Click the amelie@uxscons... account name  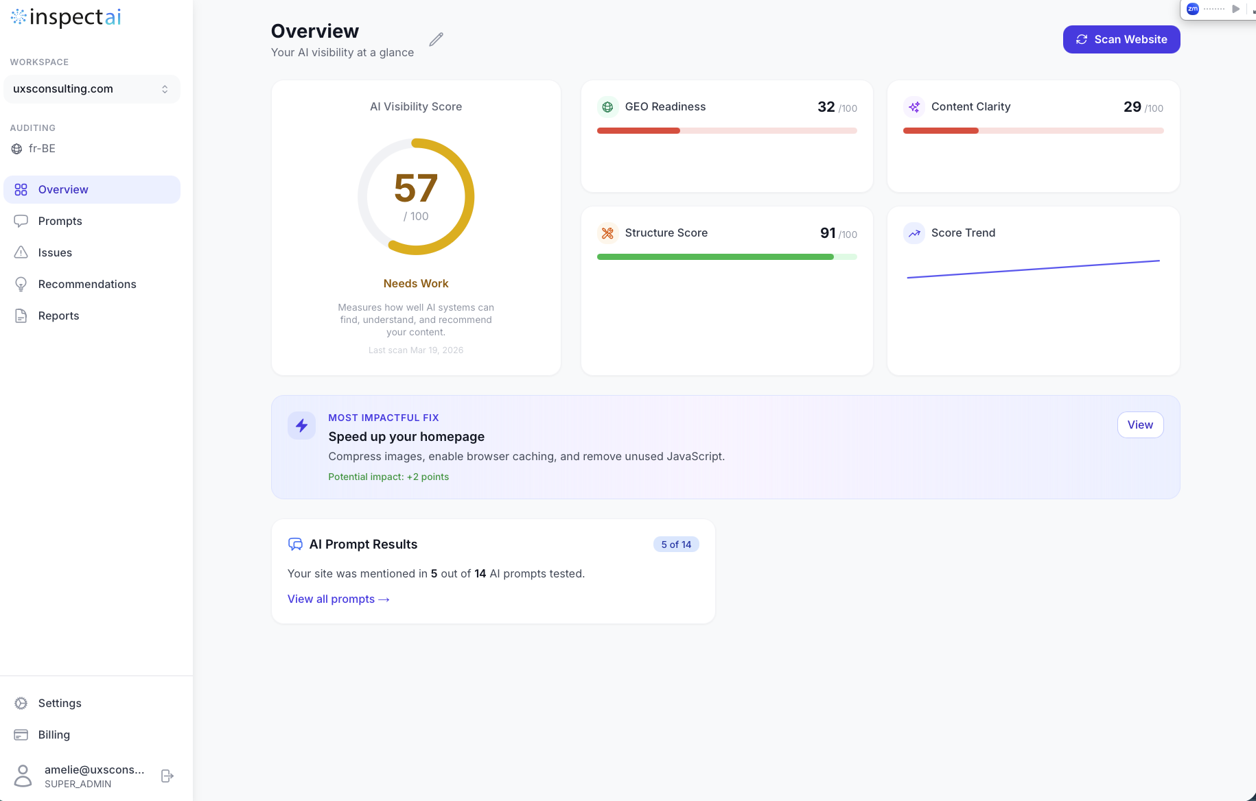pos(95,770)
